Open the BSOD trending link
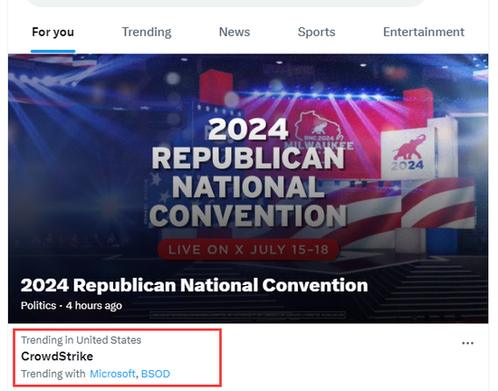Viewport: 498px width, 391px height. (x=156, y=374)
